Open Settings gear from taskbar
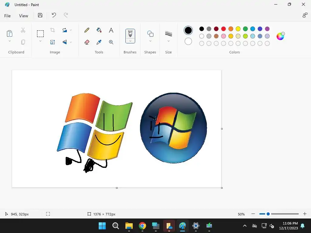The width and height of the screenshot is (311, 233). 196,226
